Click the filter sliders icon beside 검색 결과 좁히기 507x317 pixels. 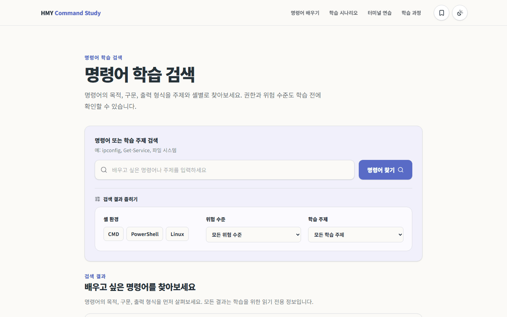(98, 199)
